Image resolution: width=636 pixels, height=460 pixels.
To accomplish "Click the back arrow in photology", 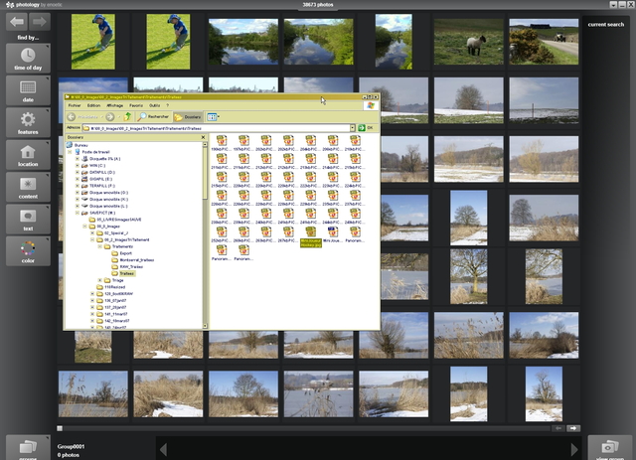I will pos(15,21).
